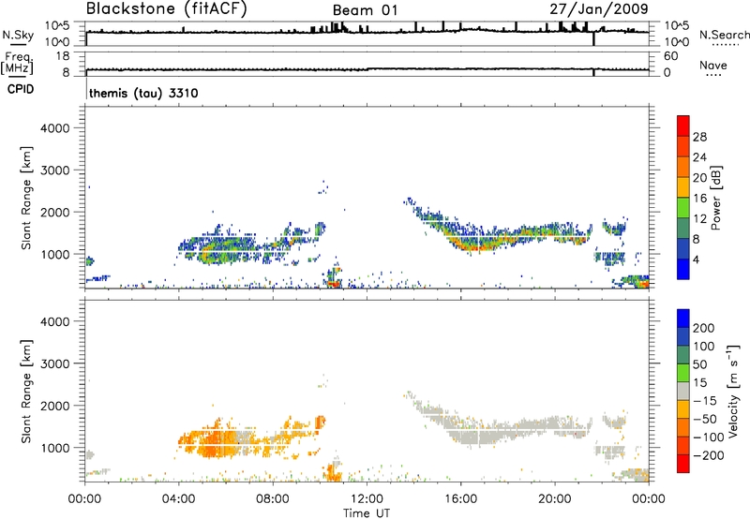Image resolution: width=750 pixels, height=519 pixels.
Task: Click the "Nave" legend label
Action: (713, 65)
